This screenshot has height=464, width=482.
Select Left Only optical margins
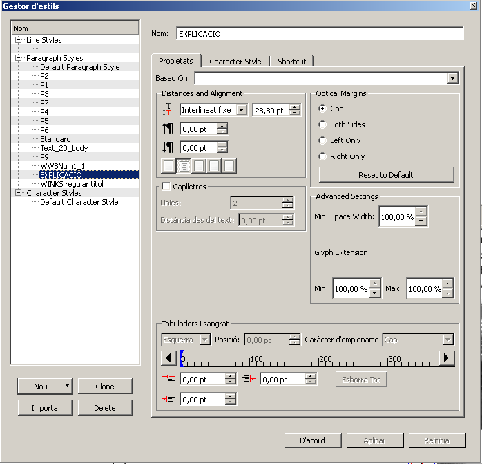coord(322,140)
